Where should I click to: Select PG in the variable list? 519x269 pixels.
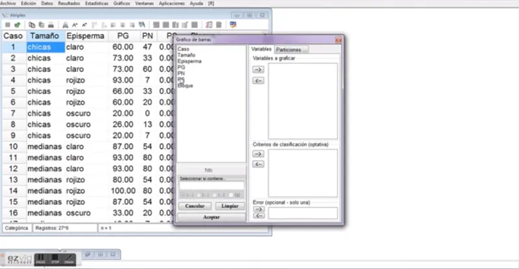(182, 67)
